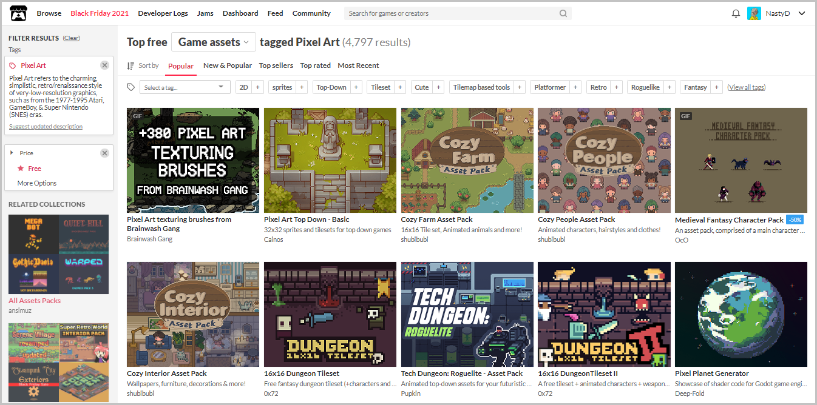Screen dimensions: 817x405
Task: Add the 2D tag with plus
Action: [x=257, y=87]
